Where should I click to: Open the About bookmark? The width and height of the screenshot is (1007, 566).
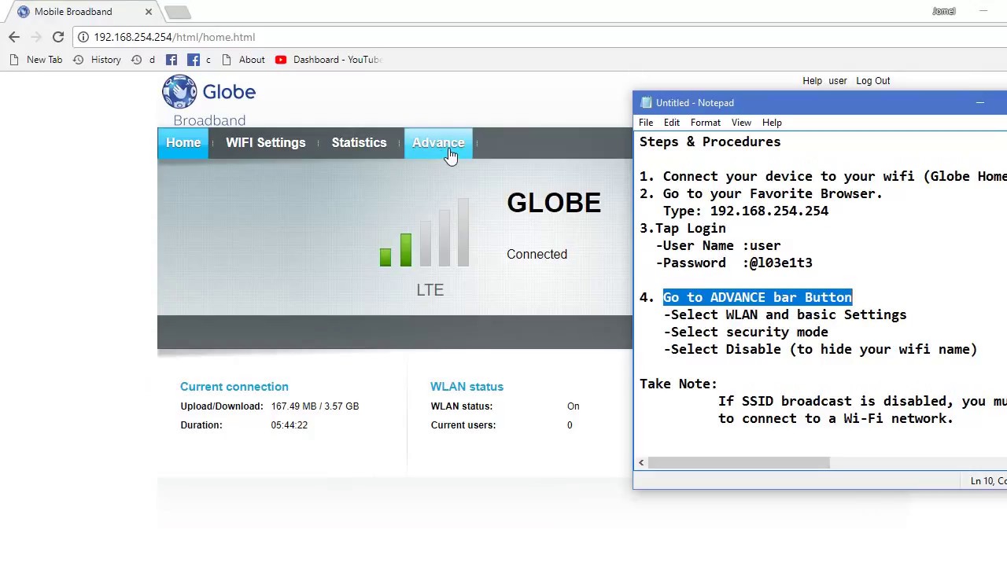[243, 60]
